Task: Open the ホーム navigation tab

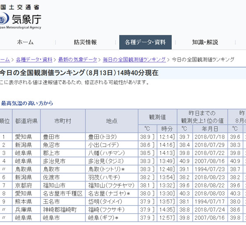Action: click(x=25, y=42)
